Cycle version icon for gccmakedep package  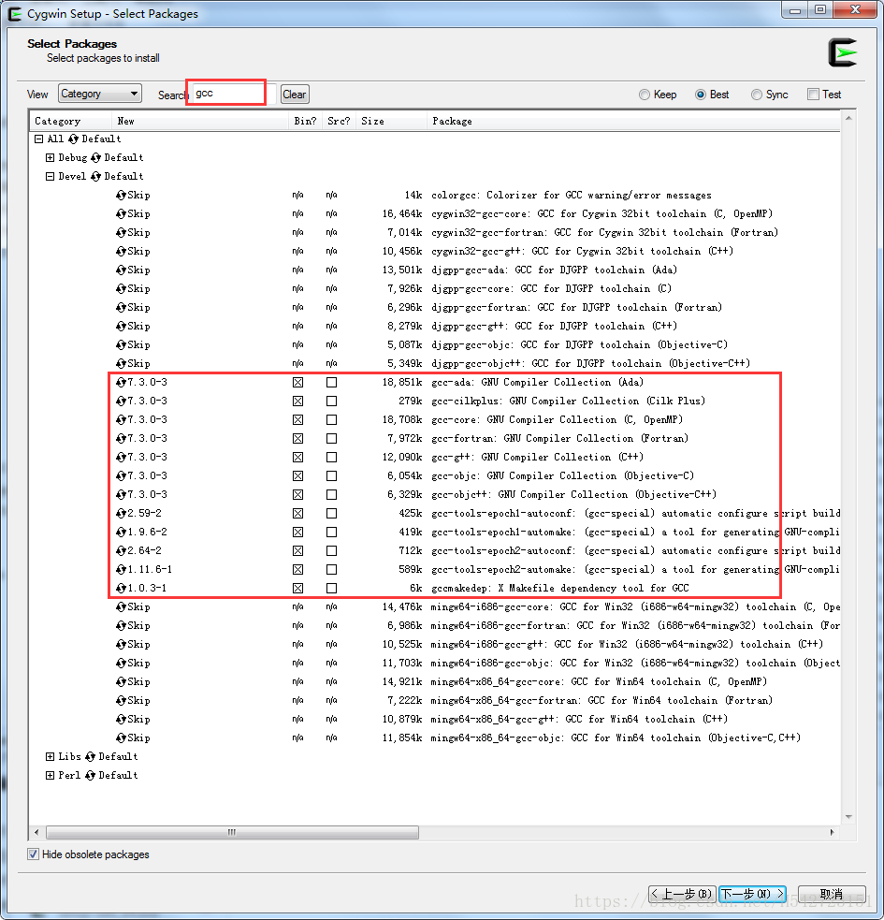[121, 588]
